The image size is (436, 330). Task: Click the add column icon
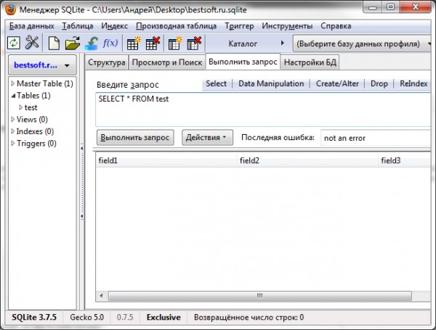coord(175,44)
